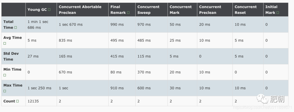Click the square icon next to Total Time
The image size is (294, 112).
click(16, 28)
